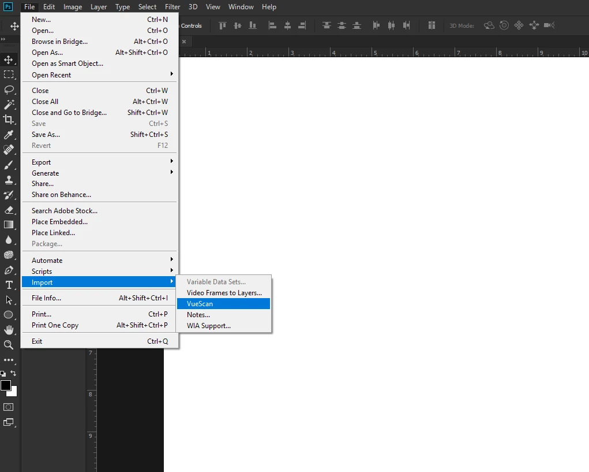Click the background color swatch
Viewport: 589px width, 472px height.
point(14,393)
